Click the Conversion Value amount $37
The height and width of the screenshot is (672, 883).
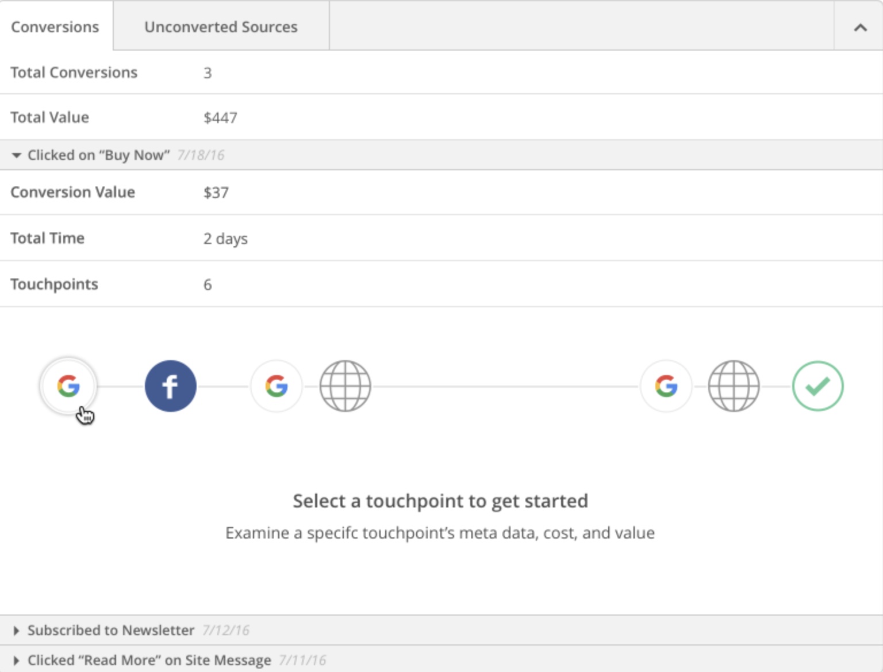(x=216, y=193)
